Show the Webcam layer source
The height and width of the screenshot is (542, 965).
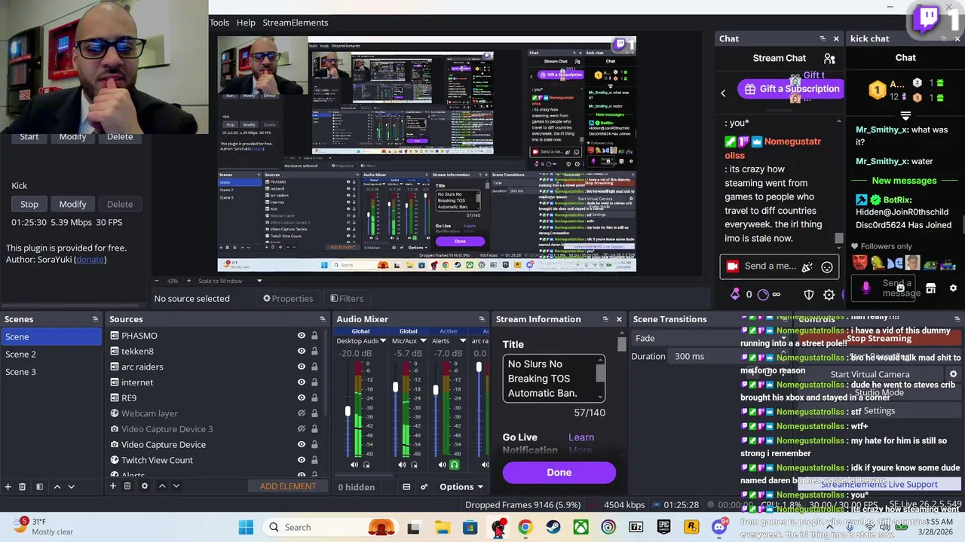click(x=302, y=413)
